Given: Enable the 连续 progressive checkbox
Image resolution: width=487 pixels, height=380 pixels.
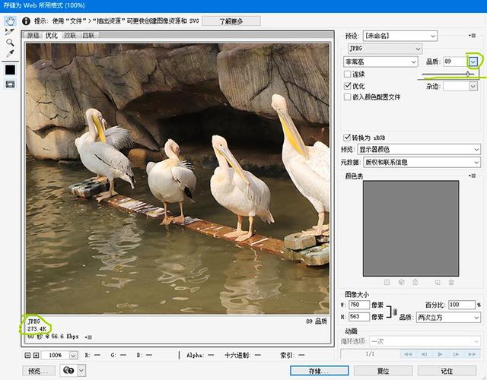Looking at the screenshot, I should coord(348,74).
